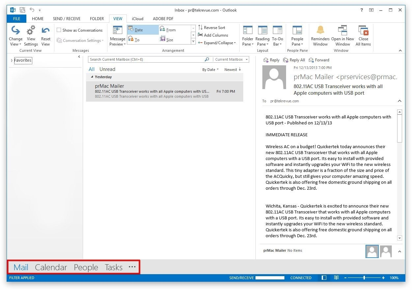
Task: Switch to the HOME tab
Action: click(x=38, y=19)
